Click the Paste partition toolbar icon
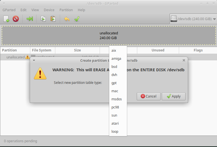The image size is (217, 147). coord(53,19)
